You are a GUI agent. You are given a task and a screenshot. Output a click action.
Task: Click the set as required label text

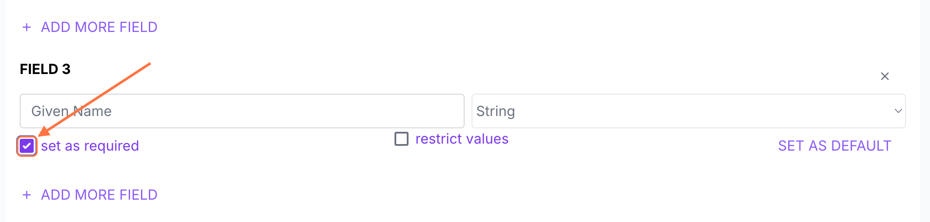(90, 146)
